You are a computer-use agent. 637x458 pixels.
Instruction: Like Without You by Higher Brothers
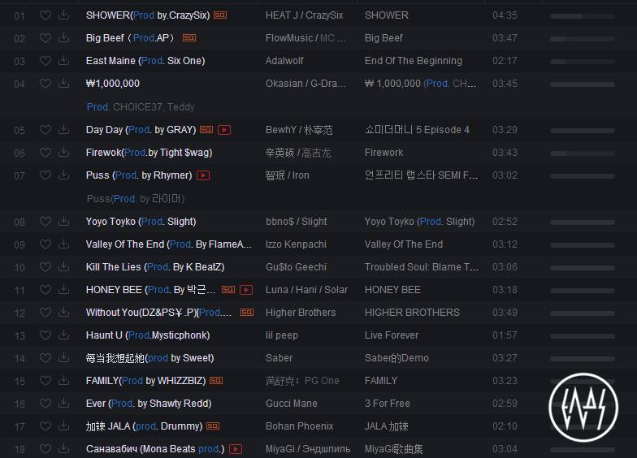(45, 313)
